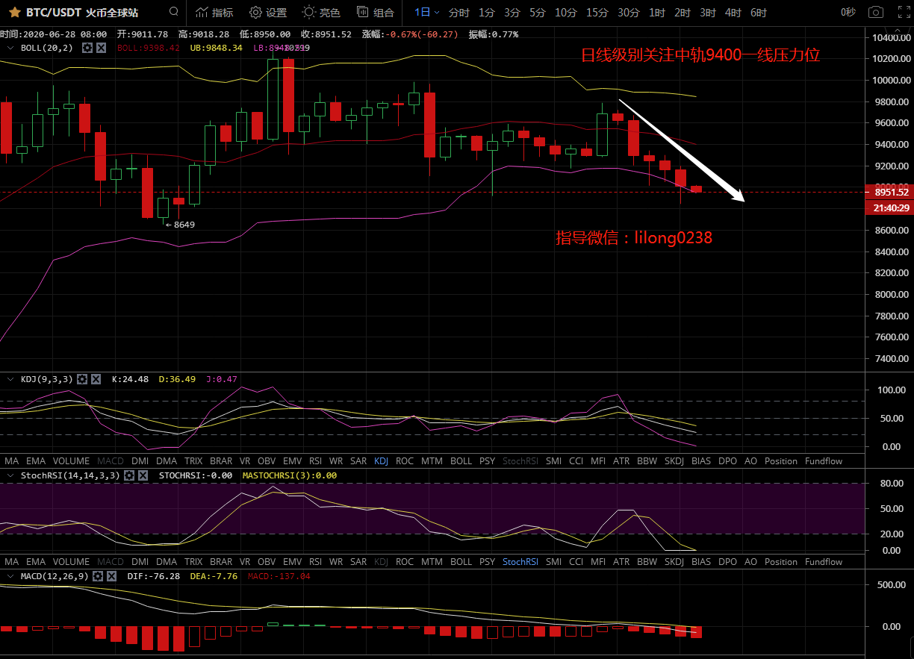The image size is (914, 659).
Task: Collapse the KDJ panel chevron
Action: click(10, 379)
